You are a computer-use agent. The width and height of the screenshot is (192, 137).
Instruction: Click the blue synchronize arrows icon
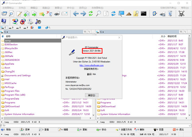point(113,14)
